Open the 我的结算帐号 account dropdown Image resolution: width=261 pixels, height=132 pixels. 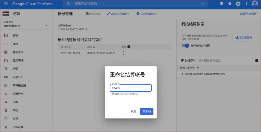(26, 26)
